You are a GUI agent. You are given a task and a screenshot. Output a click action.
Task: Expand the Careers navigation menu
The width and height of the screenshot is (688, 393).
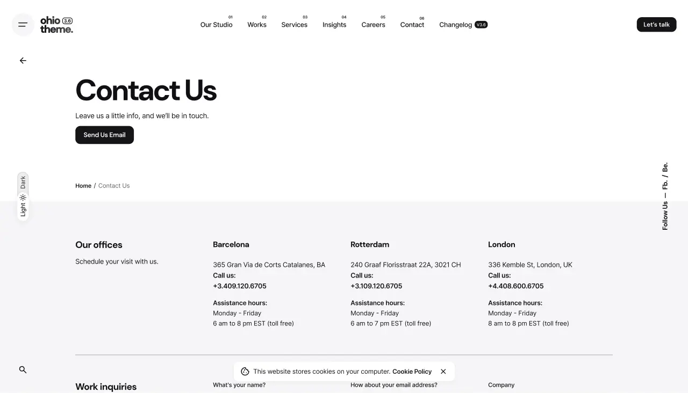[x=373, y=25]
